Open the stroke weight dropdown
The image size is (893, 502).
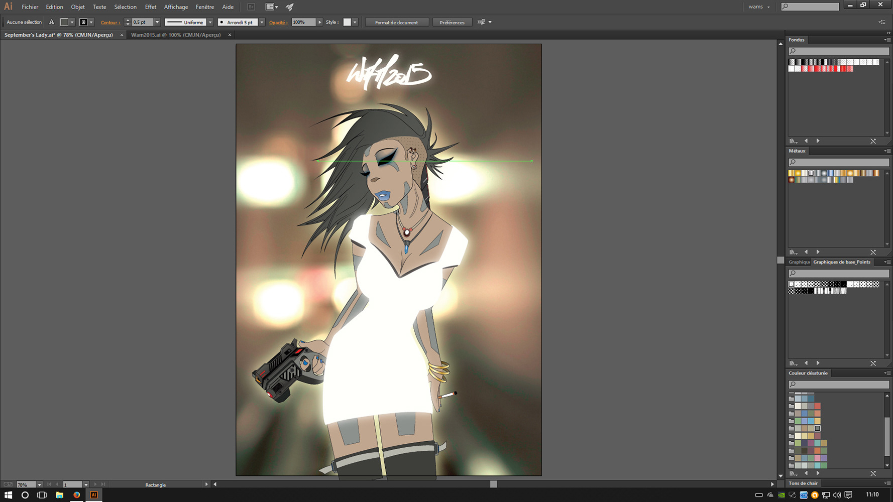point(157,22)
